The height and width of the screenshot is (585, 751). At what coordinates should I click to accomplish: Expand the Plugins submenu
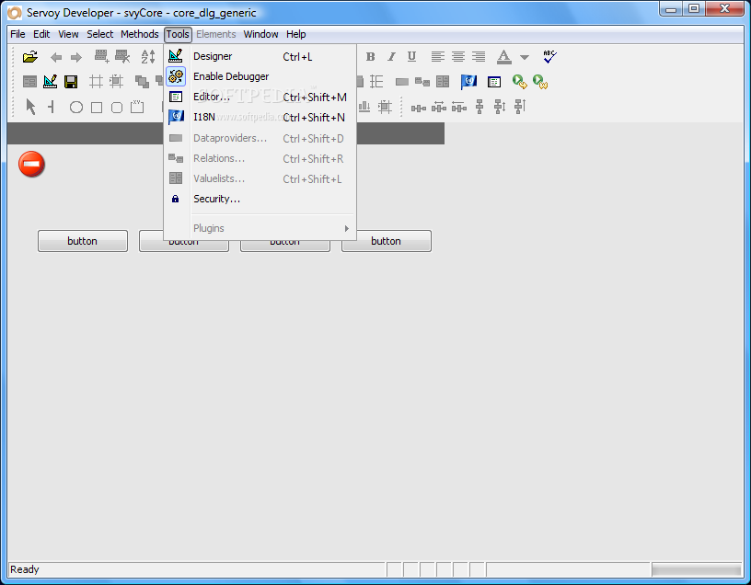[260, 228]
